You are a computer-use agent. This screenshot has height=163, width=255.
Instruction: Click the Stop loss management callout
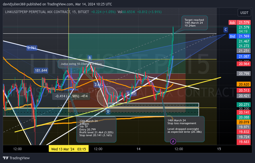(184, 129)
